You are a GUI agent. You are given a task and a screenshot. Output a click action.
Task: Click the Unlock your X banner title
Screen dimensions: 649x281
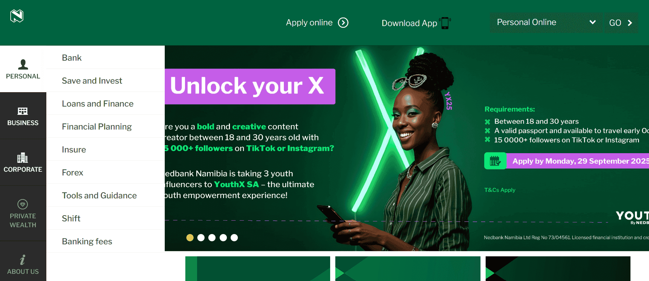(247, 86)
